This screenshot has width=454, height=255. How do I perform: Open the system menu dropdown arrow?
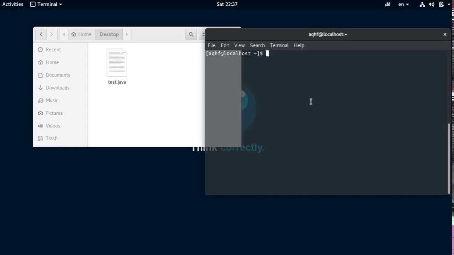[449, 4]
